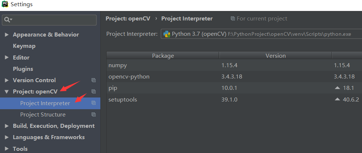The width and height of the screenshot is (362, 153).
Task: Open the Project Interpreter dropdown
Action: (x=261, y=34)
